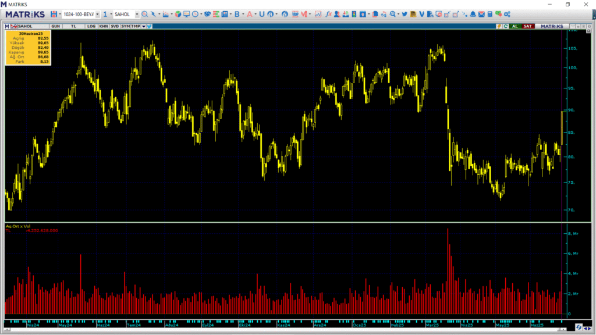This screenshot has height=335, width=596.
Task: Select the GUN period tab
Action: [56, 26]
